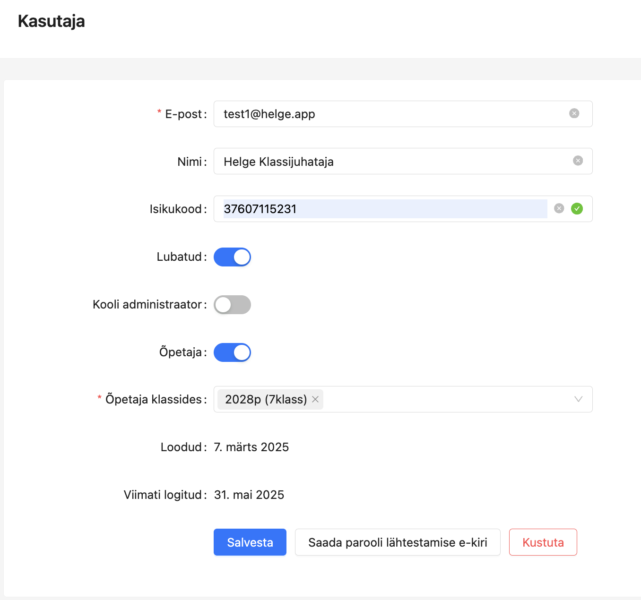641x600 pixels.
Task: Open the Õpetaja klassides class selector field
Action: 444,400
